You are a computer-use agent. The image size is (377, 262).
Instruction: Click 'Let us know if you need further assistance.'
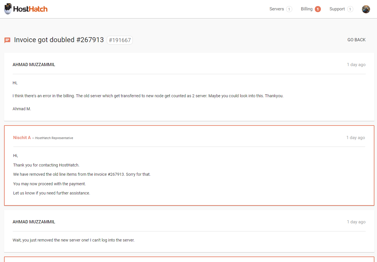52,193
